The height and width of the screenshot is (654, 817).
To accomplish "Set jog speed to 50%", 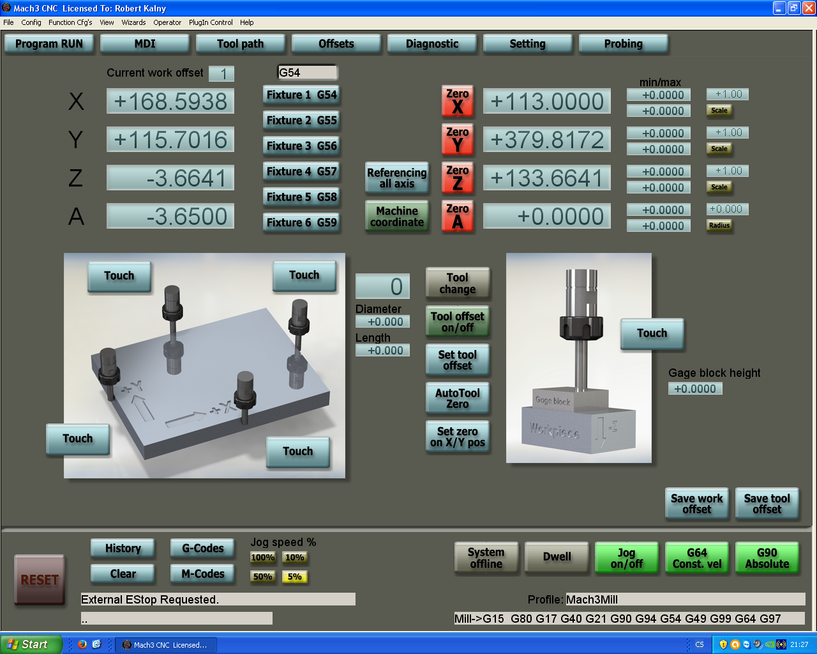I will tap(263, 577).
